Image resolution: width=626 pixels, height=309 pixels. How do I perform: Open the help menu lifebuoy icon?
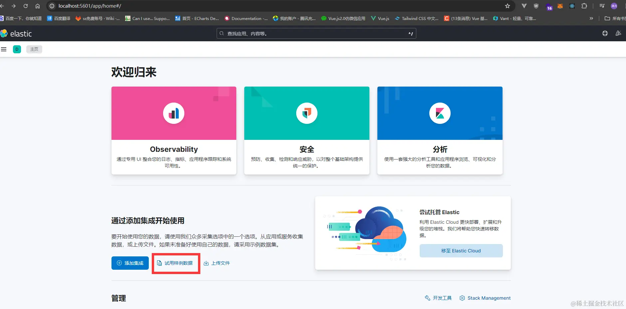pyautogui.click(x=605, y=33)
